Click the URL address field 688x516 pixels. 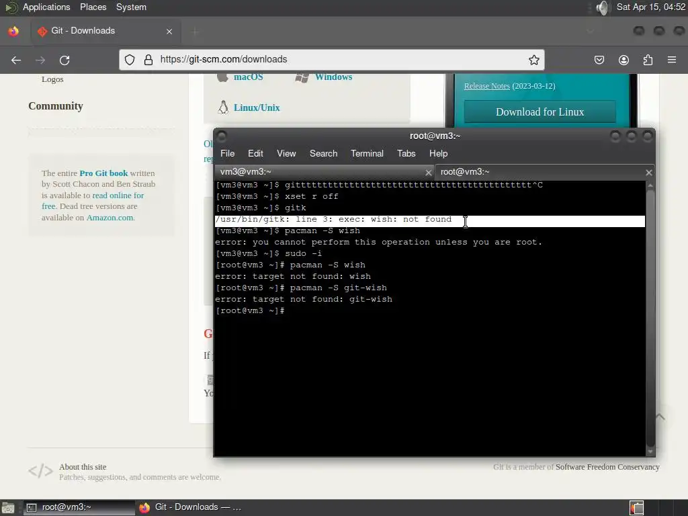coord(331,60)
